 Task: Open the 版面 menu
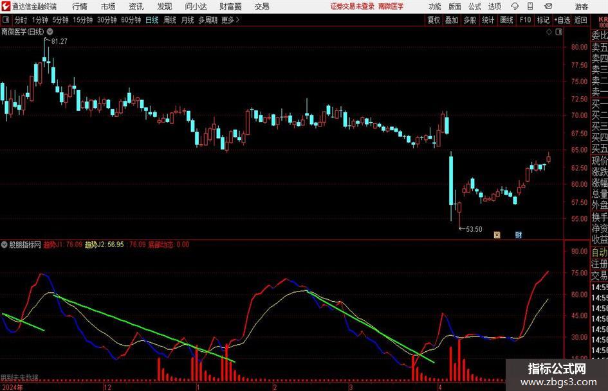point(455,6)
